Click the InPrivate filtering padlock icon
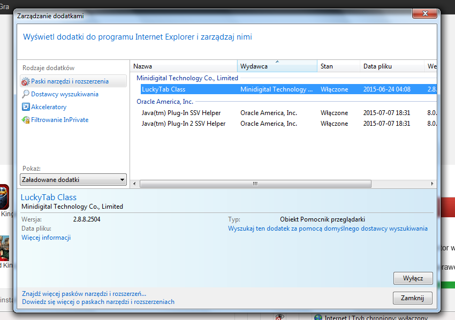 (x=26, y=120)
